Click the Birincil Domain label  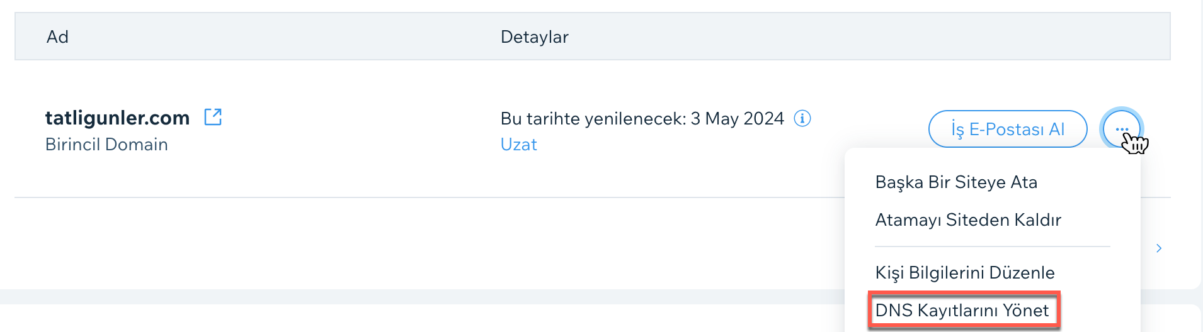[x=106, y=145]
